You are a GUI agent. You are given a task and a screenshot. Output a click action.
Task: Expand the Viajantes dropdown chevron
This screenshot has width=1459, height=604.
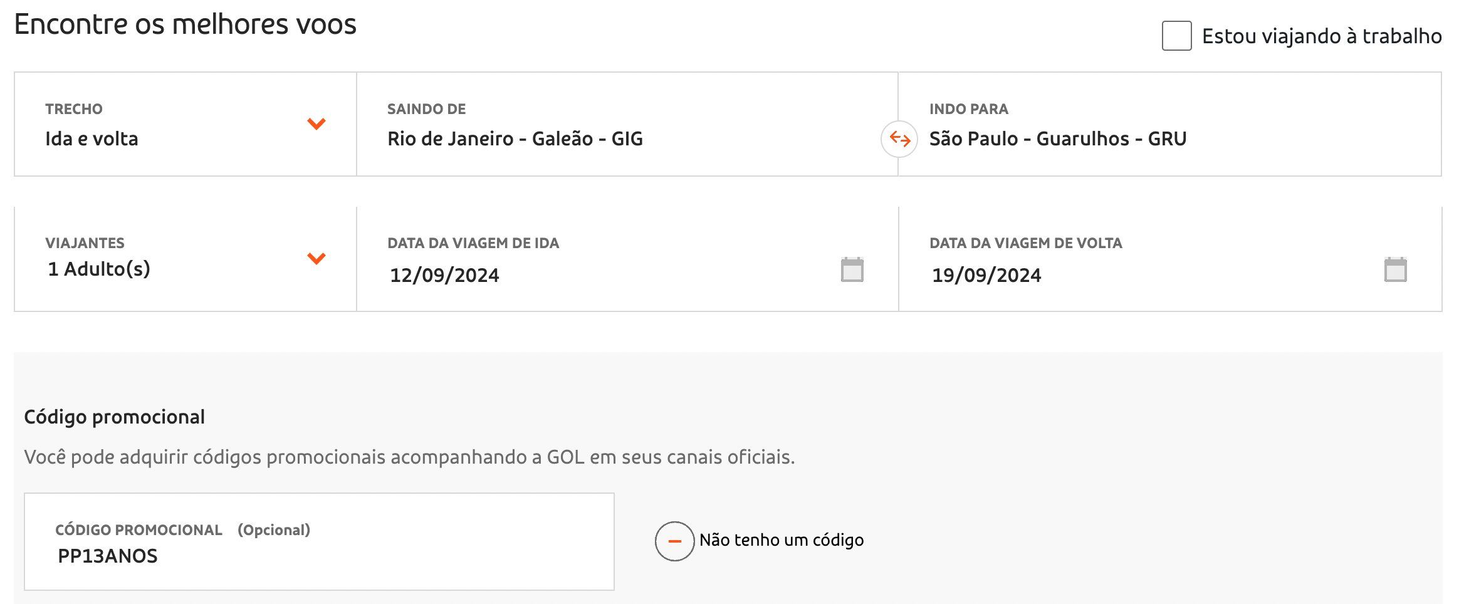[316, 258]
